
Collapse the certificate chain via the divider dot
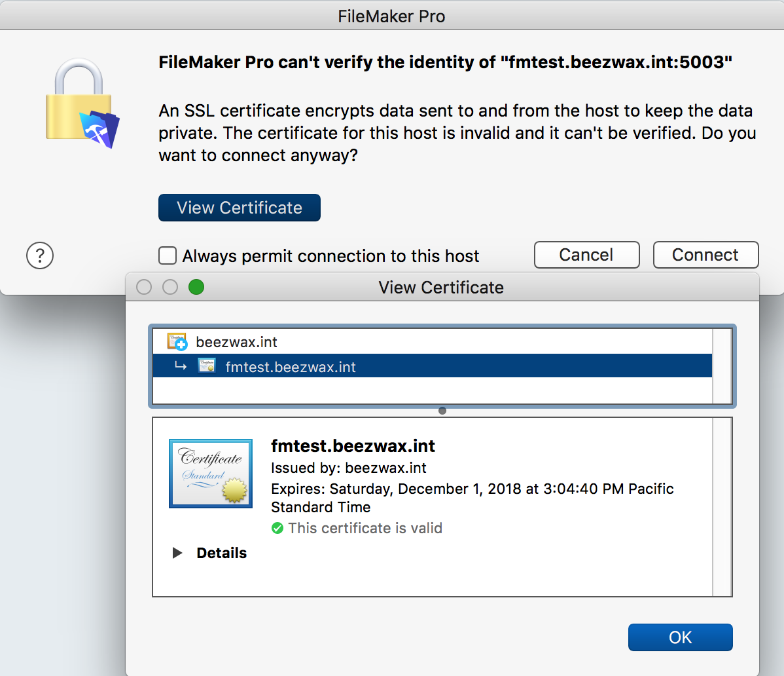[442, 411]
